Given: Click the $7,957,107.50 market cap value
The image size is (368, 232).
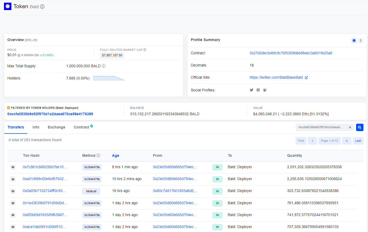Looking at the screenshot, I should click(x=112, y=55).
